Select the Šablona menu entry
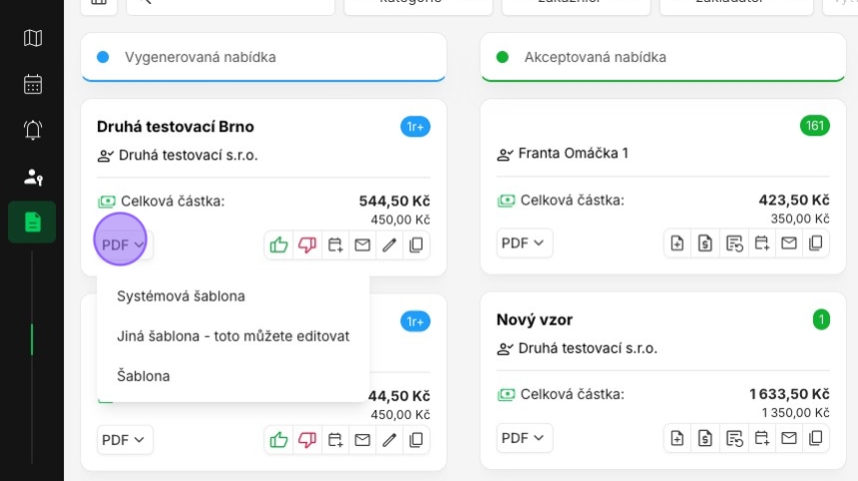This screenshot has width=858, height=481. pyautogui.click(x=143, y=376)
